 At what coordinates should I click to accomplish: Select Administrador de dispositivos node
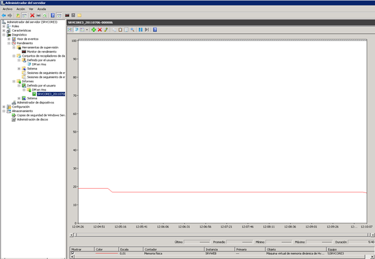(36, 102)
